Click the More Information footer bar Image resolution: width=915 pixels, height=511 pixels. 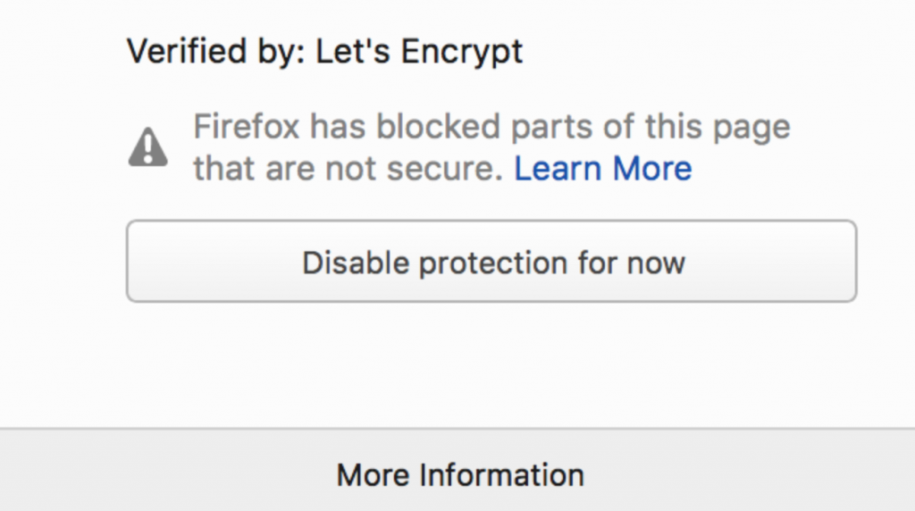coord(459,473)
